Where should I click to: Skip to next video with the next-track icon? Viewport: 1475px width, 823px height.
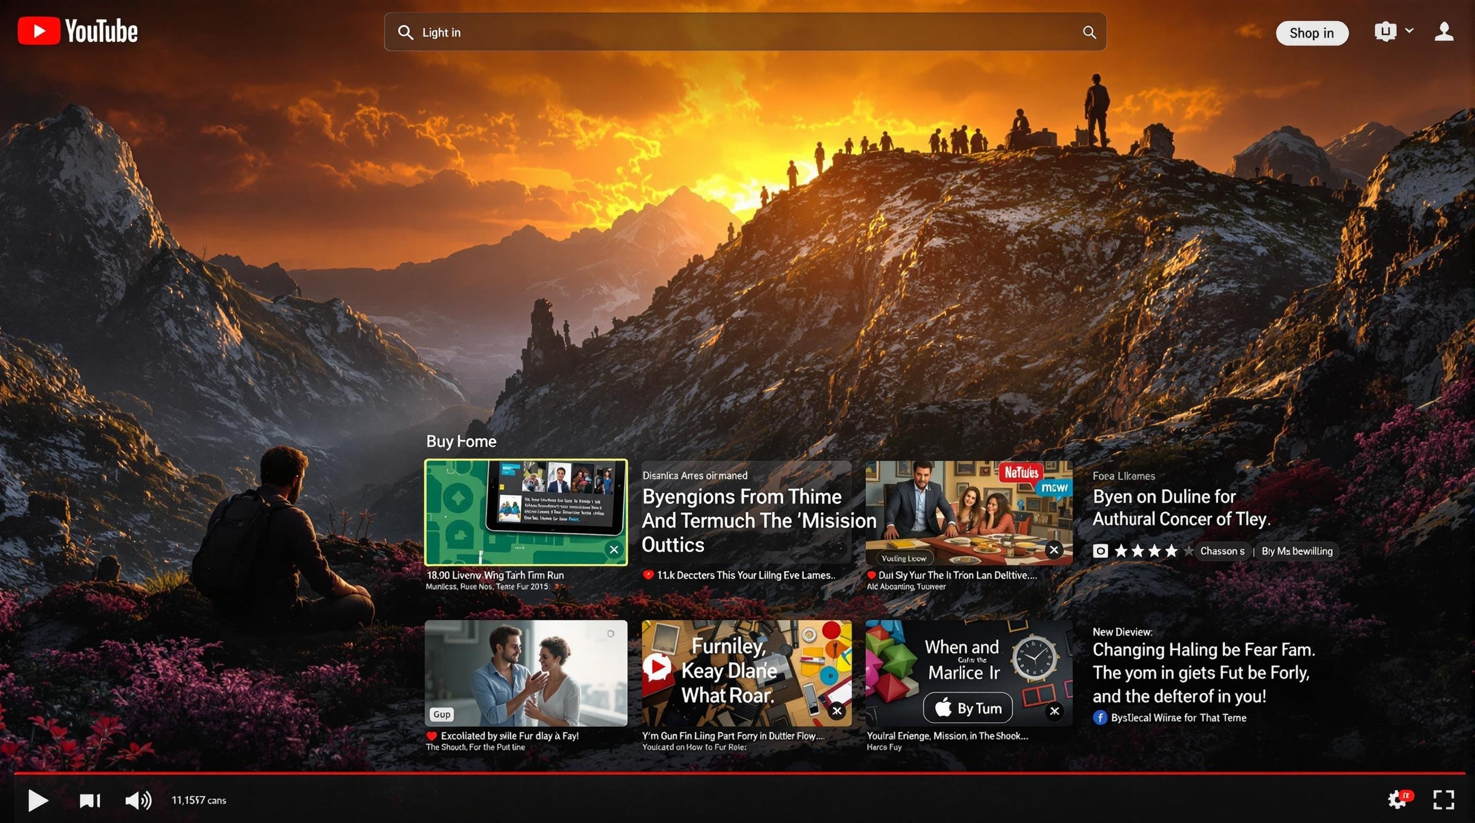[x=90, y=800]
